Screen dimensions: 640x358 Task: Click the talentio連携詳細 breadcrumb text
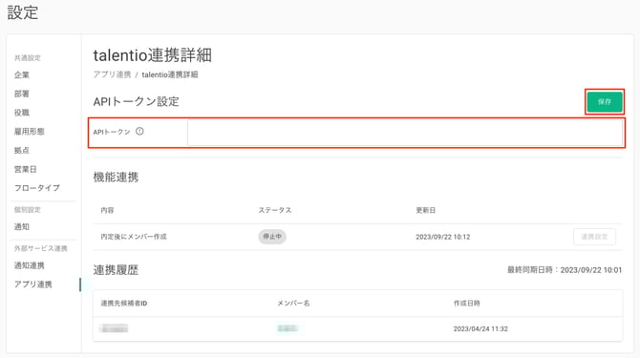pyautogui.click(x=170, y=74)
